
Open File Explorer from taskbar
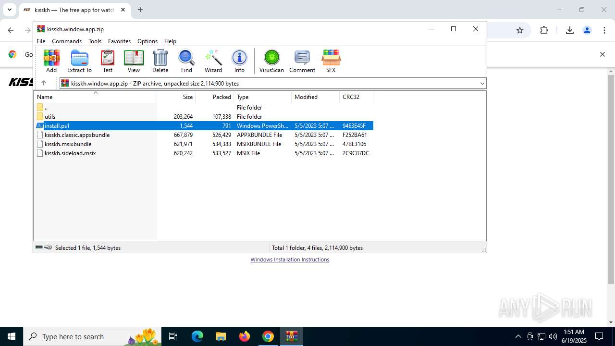coord(221,336)
